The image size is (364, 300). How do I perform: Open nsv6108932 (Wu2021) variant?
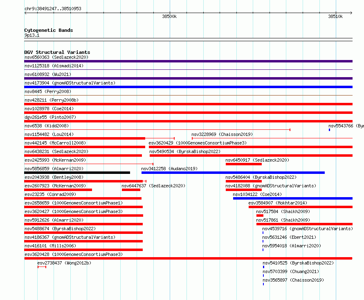click(48, 74)
